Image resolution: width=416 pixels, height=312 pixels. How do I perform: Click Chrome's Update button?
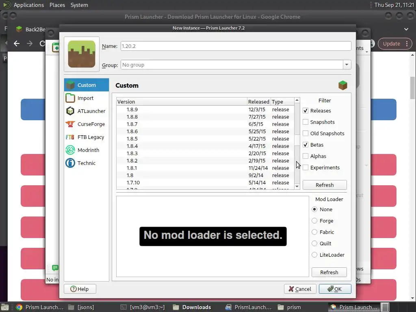[x=391, y=44]
